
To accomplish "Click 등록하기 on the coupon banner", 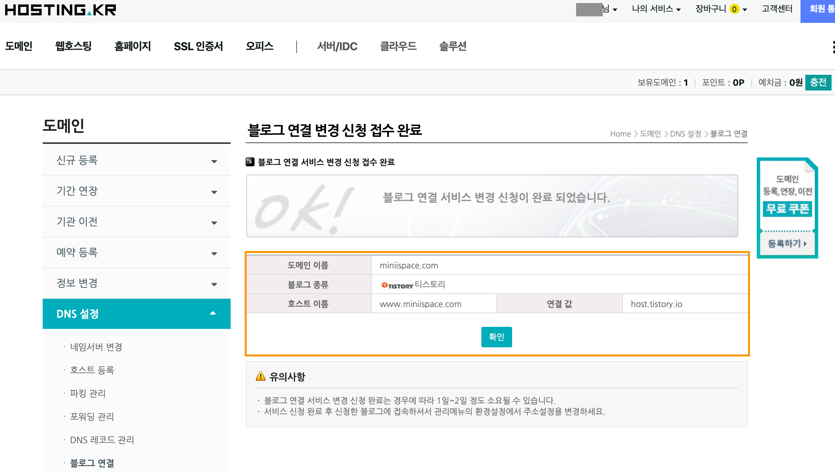I will (787, 244).
